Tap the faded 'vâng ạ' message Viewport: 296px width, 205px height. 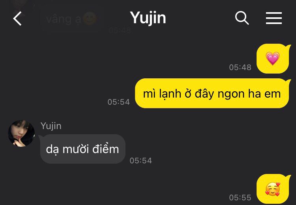[71, 19]
